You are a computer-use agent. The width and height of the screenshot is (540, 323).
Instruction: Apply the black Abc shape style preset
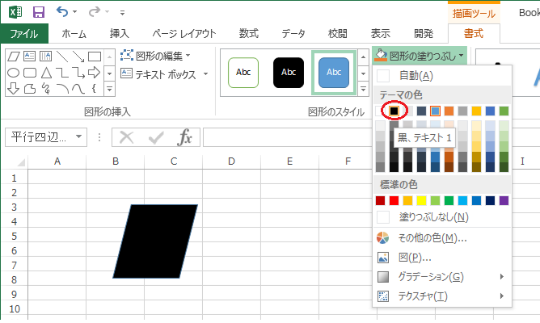coord(289,72)
